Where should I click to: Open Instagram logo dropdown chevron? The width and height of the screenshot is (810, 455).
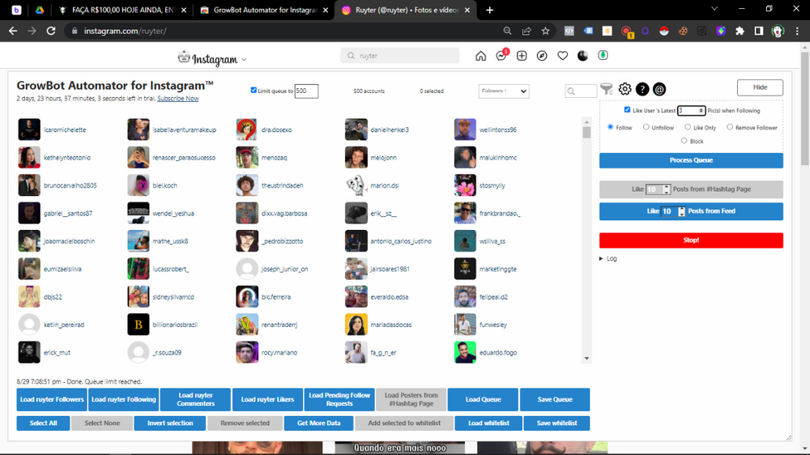click(244, 60)
